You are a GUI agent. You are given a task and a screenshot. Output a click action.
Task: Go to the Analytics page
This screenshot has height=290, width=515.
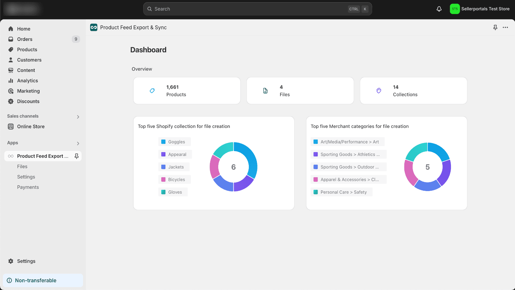(27, 81)
